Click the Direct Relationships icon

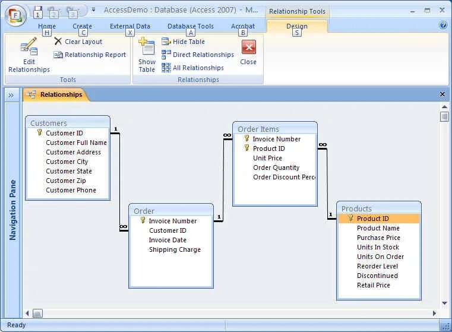tap(166, 55)
